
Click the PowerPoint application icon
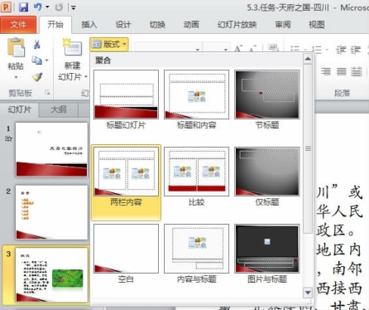coord(6,7)
